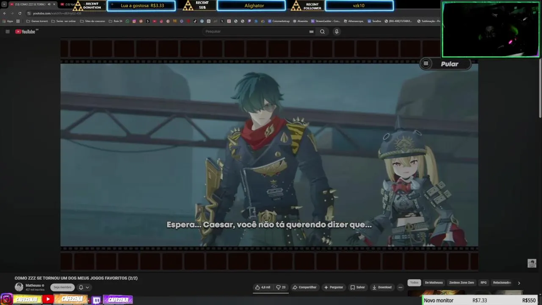Select the De Matheusu filter chip

pyautogui.click(x=434, y=283)
